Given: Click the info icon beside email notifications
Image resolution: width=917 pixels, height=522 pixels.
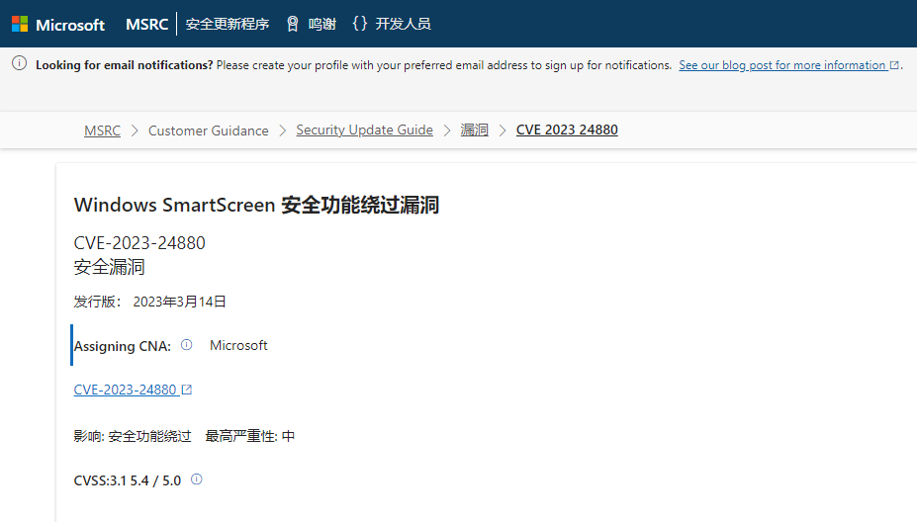Looking at the screenshot, I should point(20,63).
